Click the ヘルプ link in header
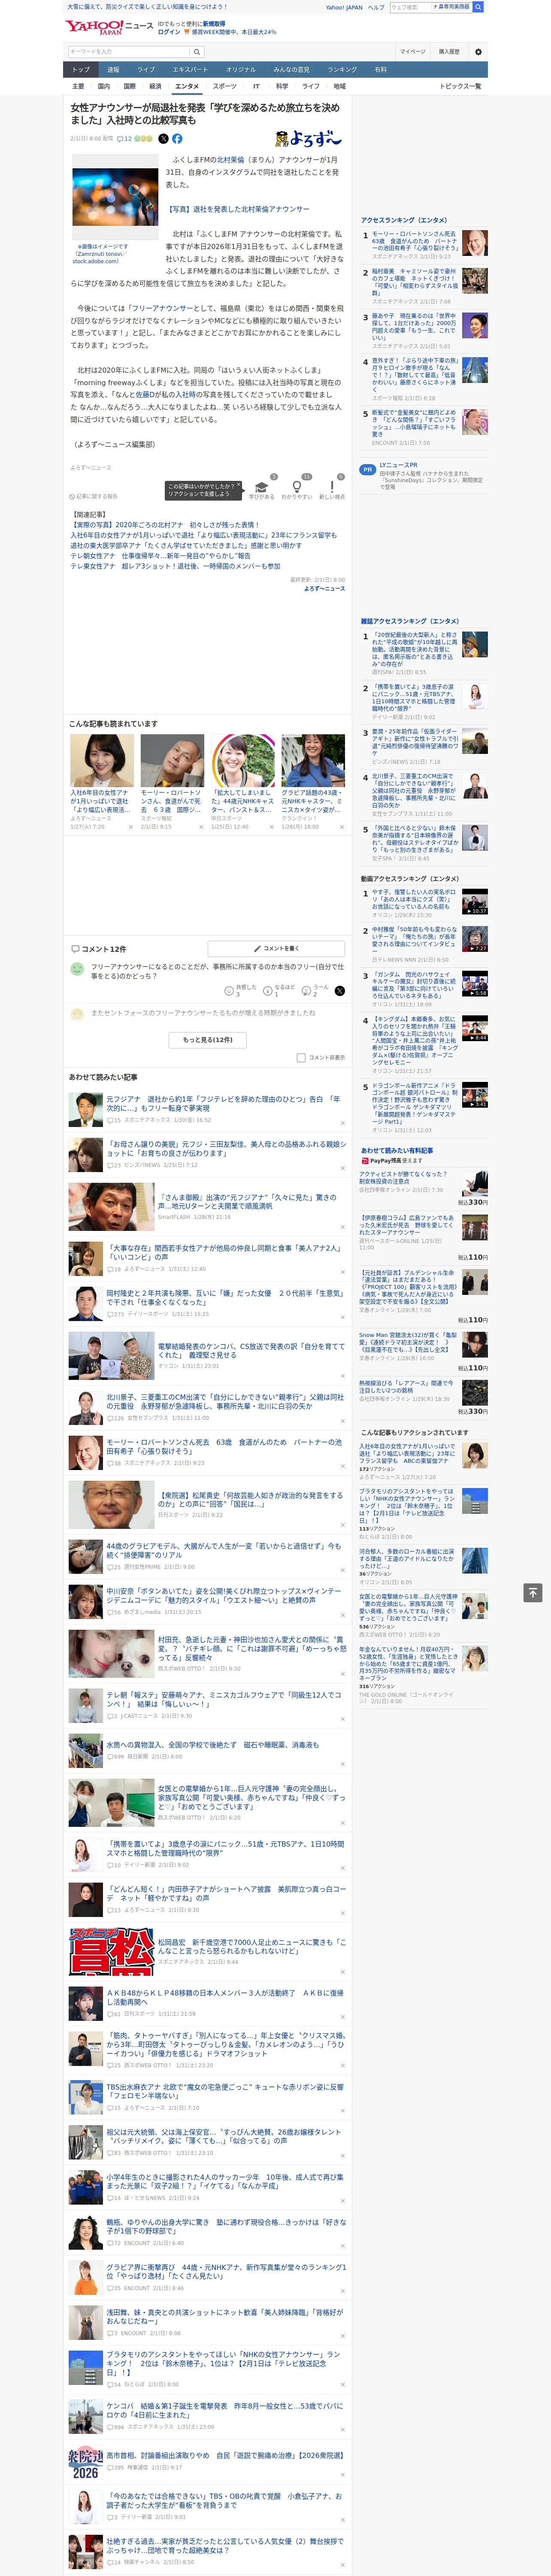Screen dimensions: 551x2576 [376, 7]
